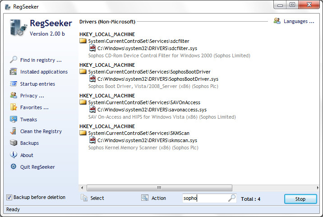The image size is (323, 217).
Task: Click the Tweaks icon
Action: pyautogui.click(x=14, y=119)
